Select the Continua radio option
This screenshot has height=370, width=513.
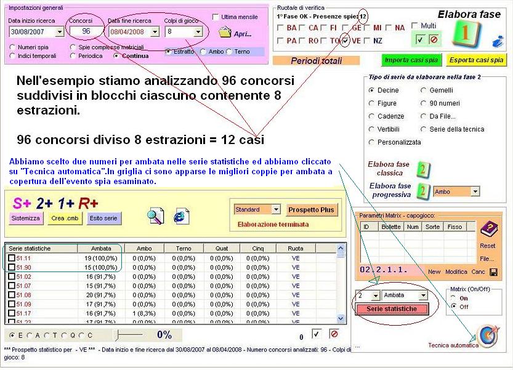click(x=116, y=56)
